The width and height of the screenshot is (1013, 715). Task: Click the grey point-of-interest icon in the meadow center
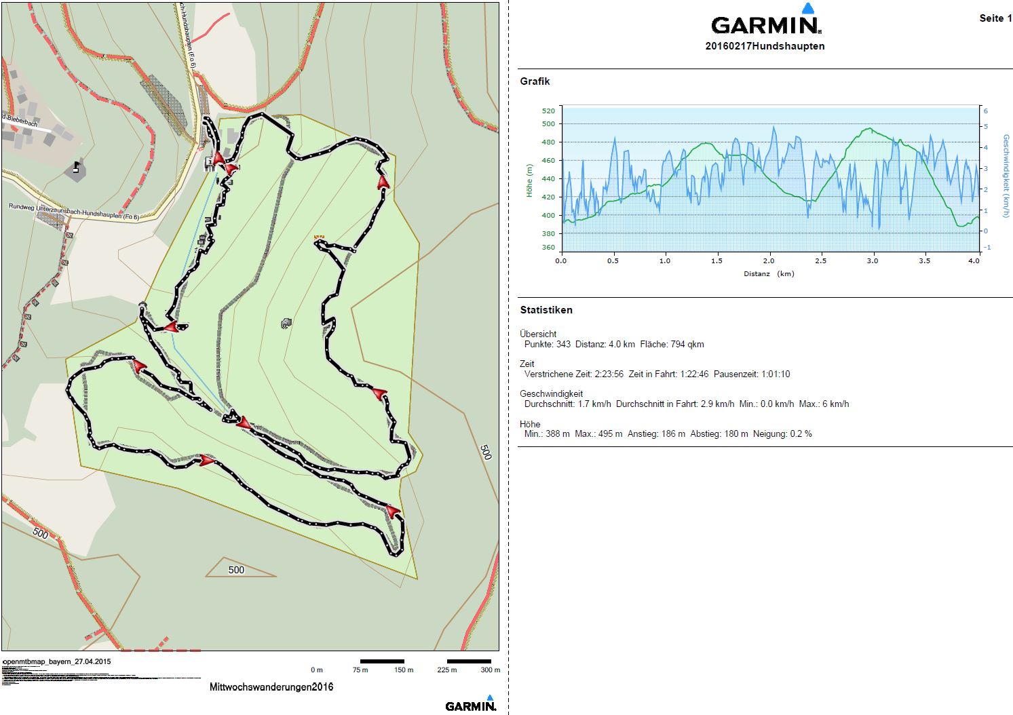click(x=286, y=324)
